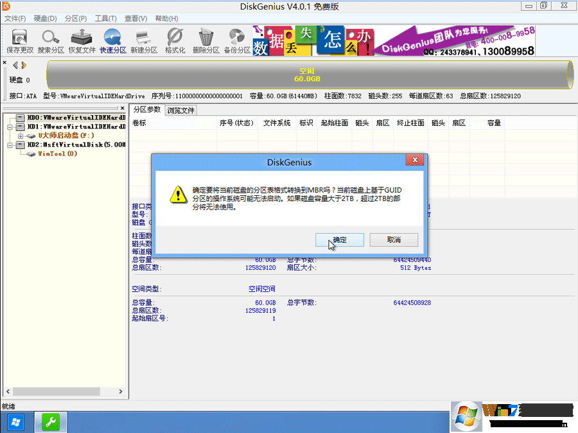
Task: Click the DiskGenius icon in the title bar
Action: coord(5,6)
